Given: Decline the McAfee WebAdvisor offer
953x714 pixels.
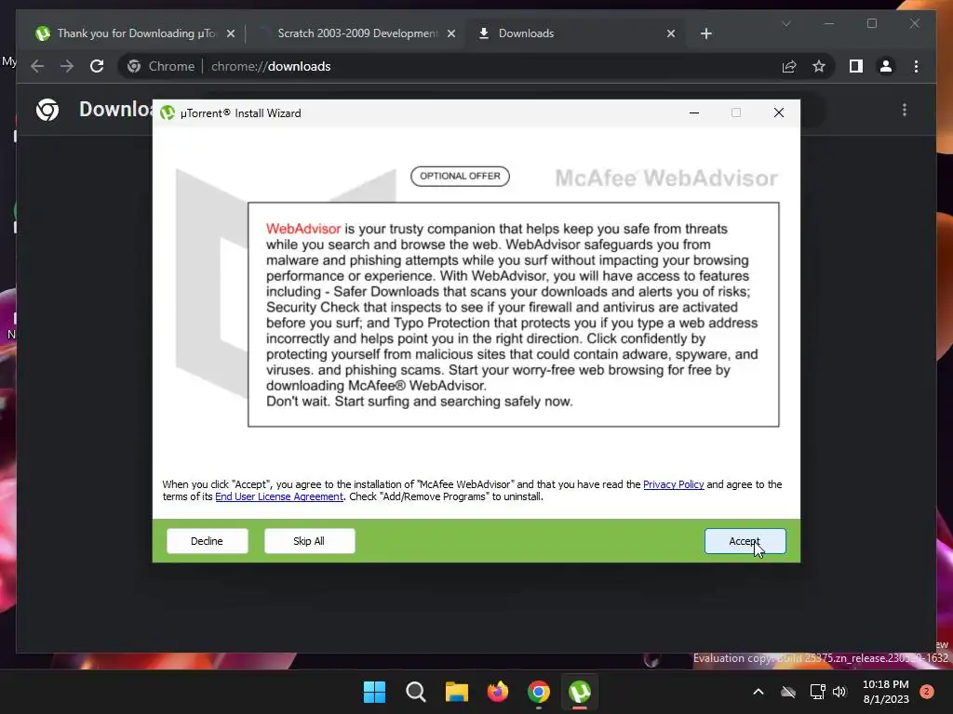Looking at the screenshot, I should click(x=208, y=541).
